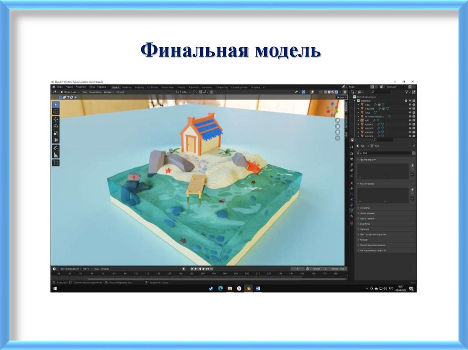The width and height of the screenshot is (468, 350).
Task: Switch perspective/orthographic grid button
Action: pyautogui.click(x=338, y=138)
